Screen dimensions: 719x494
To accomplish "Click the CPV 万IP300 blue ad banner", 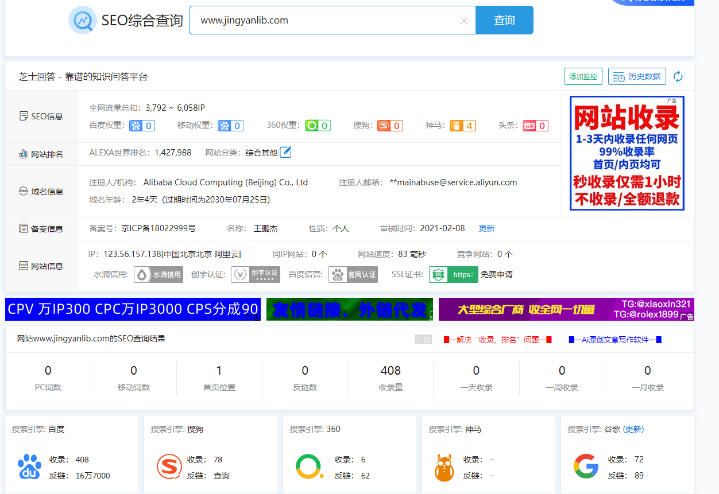I will (x=133, y=309).
